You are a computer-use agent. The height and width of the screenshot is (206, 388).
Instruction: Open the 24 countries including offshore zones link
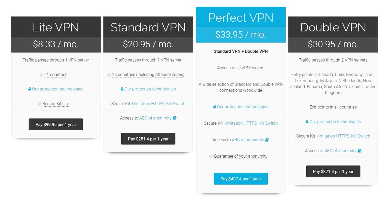tap(149, 74)
